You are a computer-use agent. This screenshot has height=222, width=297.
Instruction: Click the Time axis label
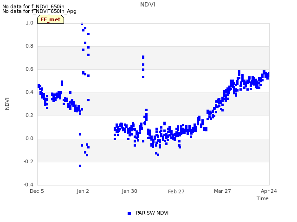[x=263, y=198]
